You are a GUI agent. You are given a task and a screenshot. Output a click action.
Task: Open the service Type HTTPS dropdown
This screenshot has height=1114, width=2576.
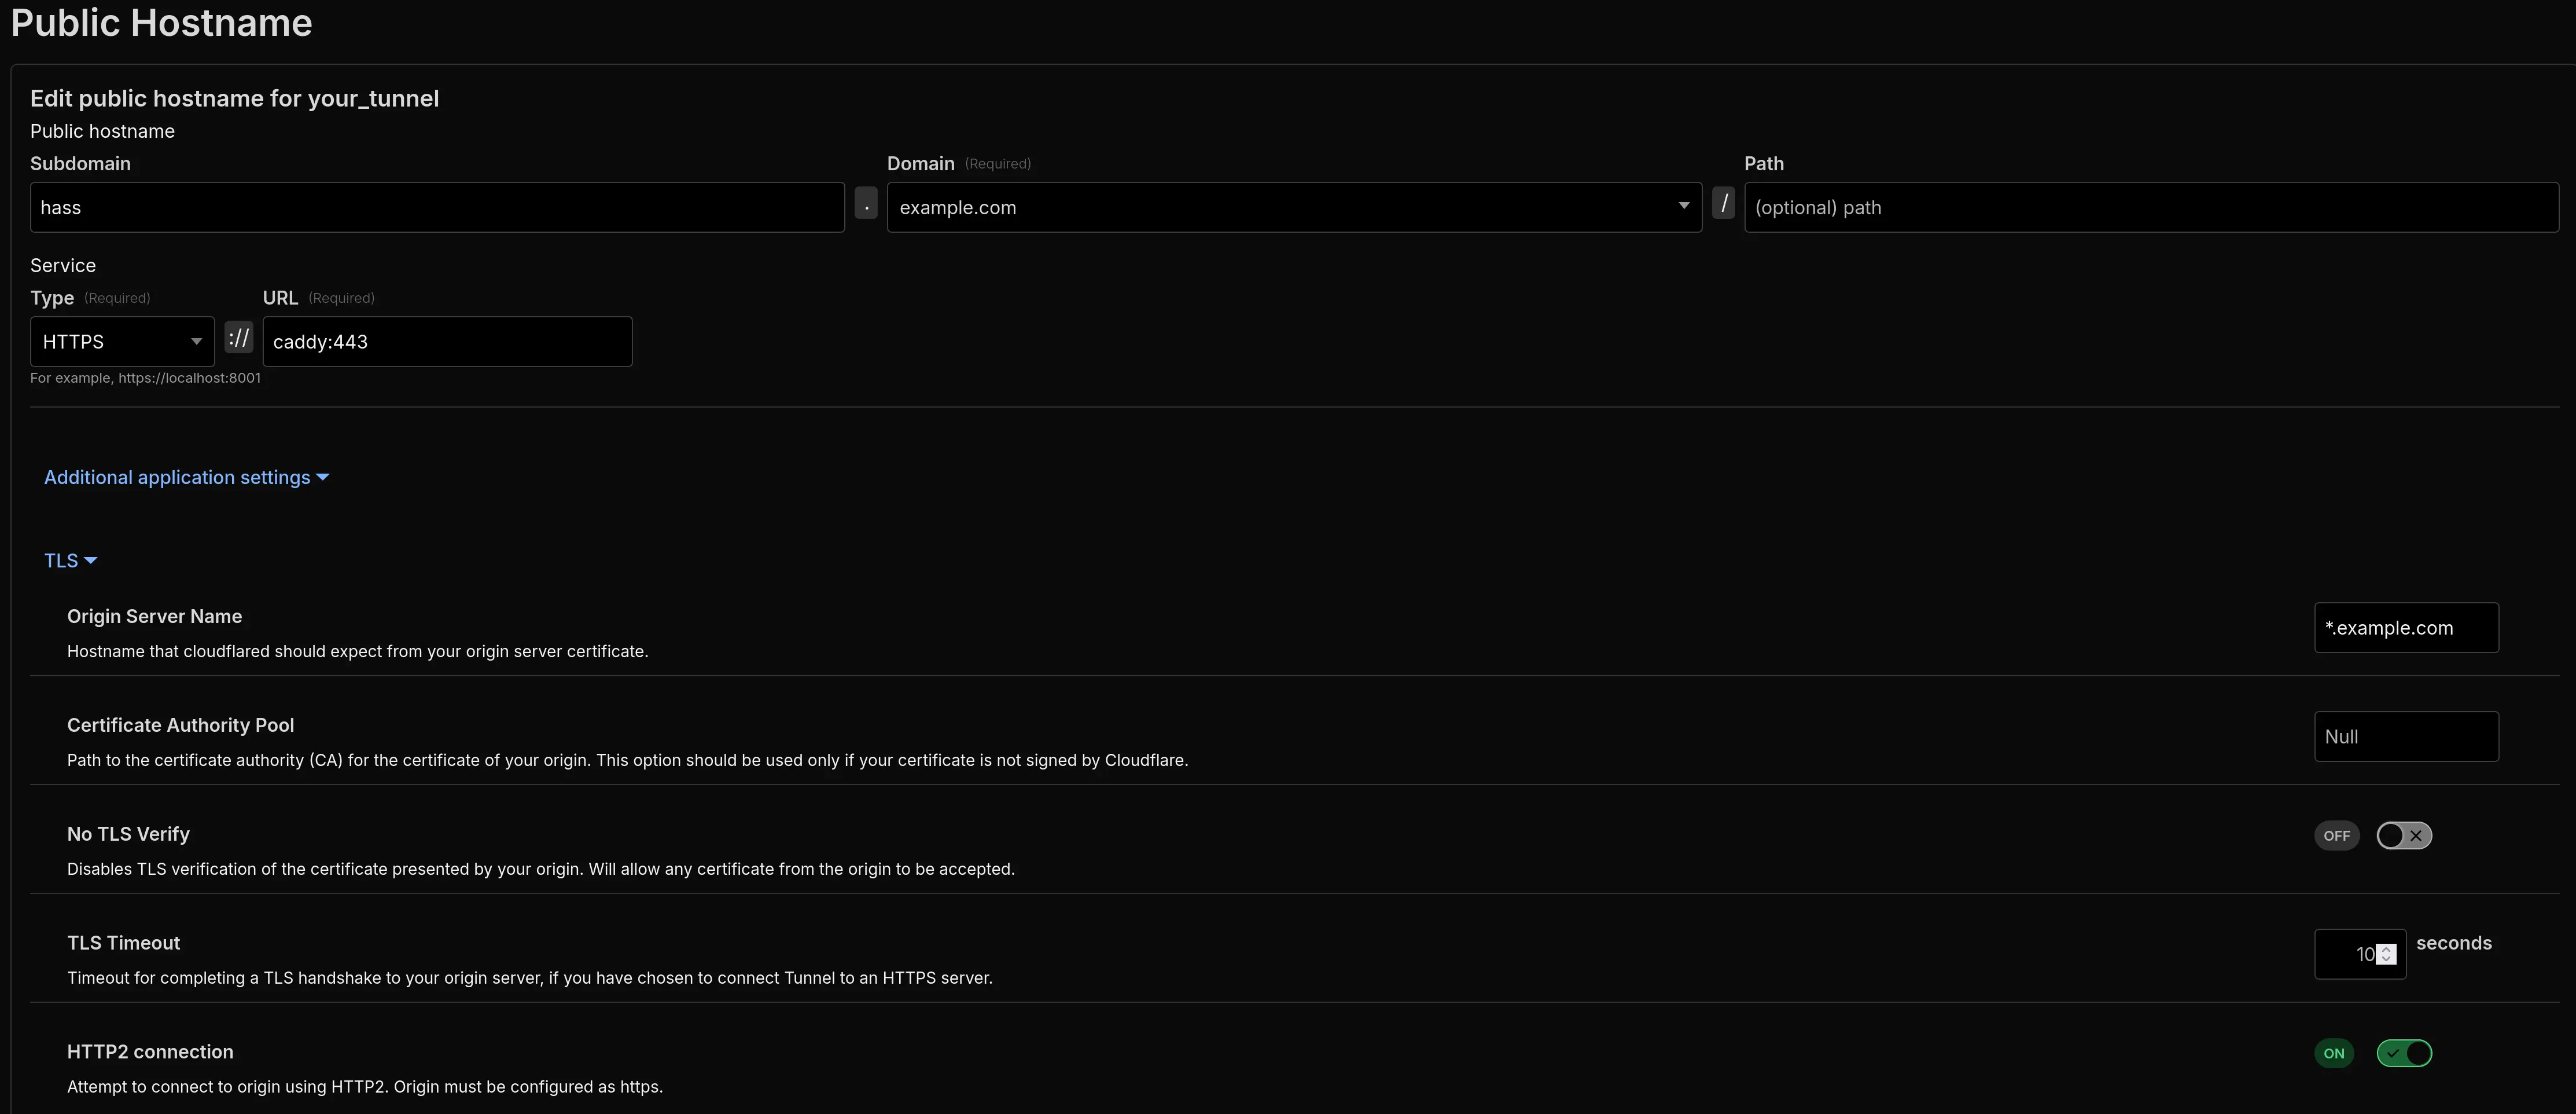122,341
